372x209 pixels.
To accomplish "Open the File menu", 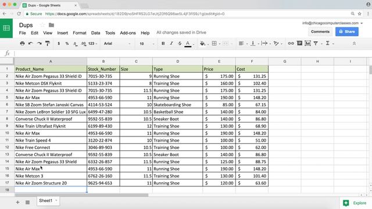I will click(x=22, y=33).
